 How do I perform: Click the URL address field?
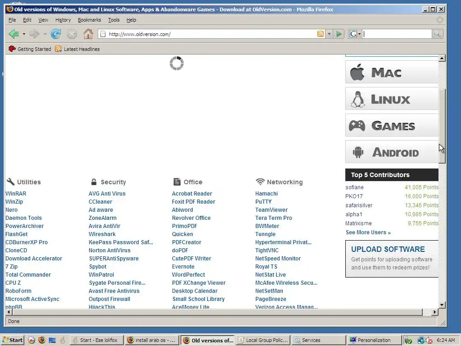tap(212, 34)
